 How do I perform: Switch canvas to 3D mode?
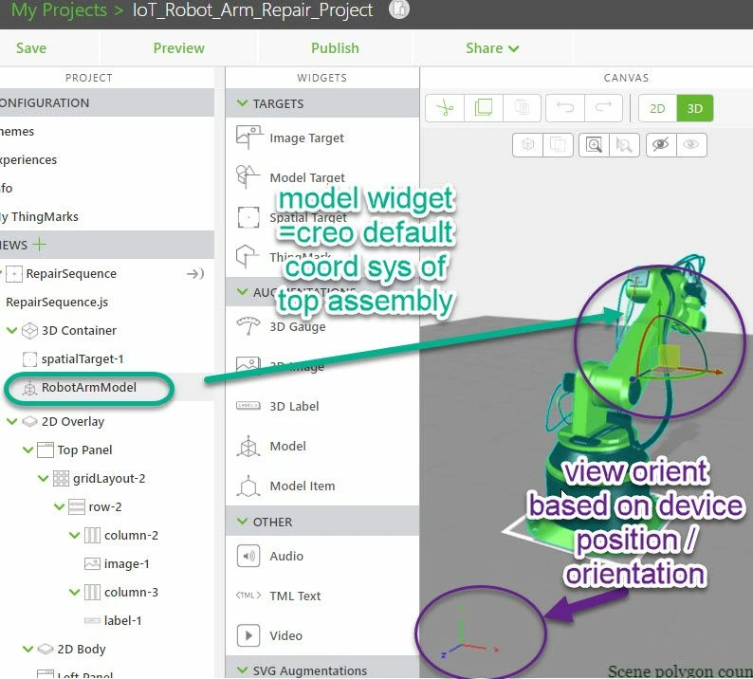click(x=695, y=108)
